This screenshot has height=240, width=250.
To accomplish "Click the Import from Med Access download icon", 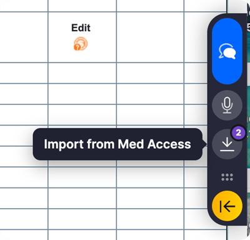I will tap(227, 144).
